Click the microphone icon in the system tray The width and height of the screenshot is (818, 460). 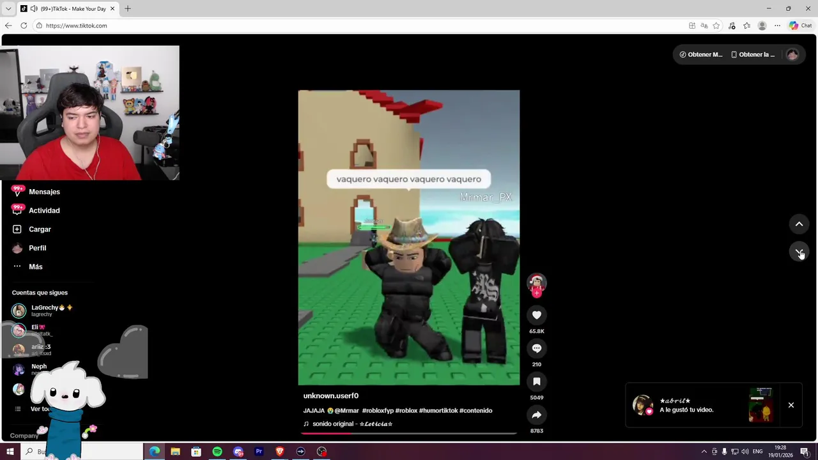[724, 452]
